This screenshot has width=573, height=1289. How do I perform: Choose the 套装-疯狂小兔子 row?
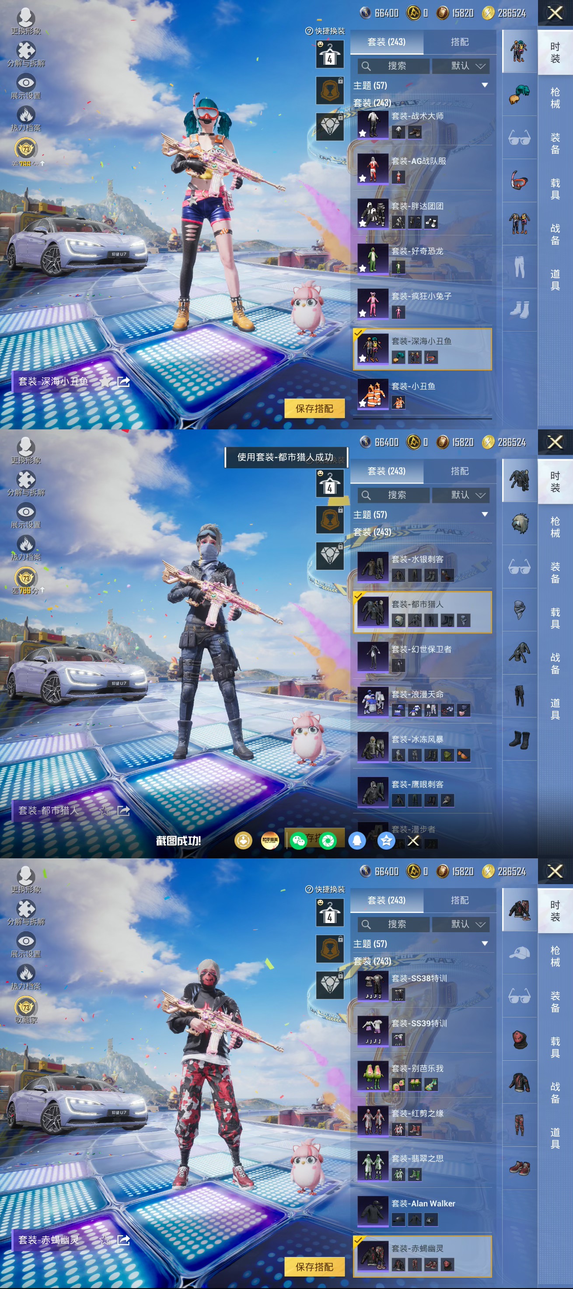pos(423,305)
